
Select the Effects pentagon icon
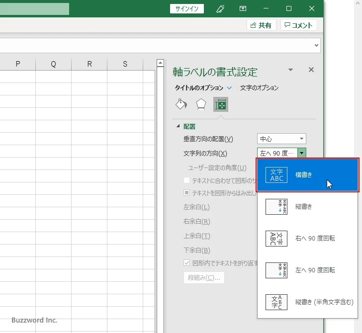(201, 104)
